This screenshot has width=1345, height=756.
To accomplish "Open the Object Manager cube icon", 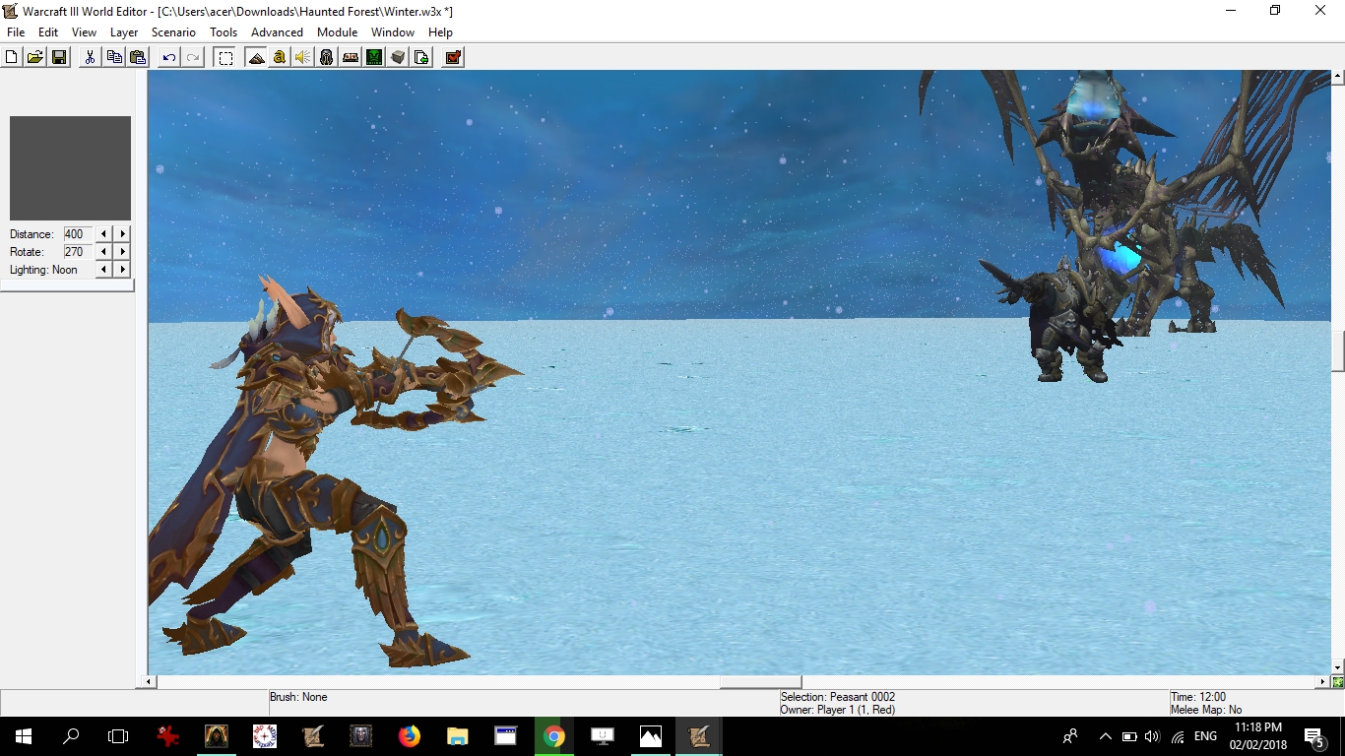I will [398, 57].
